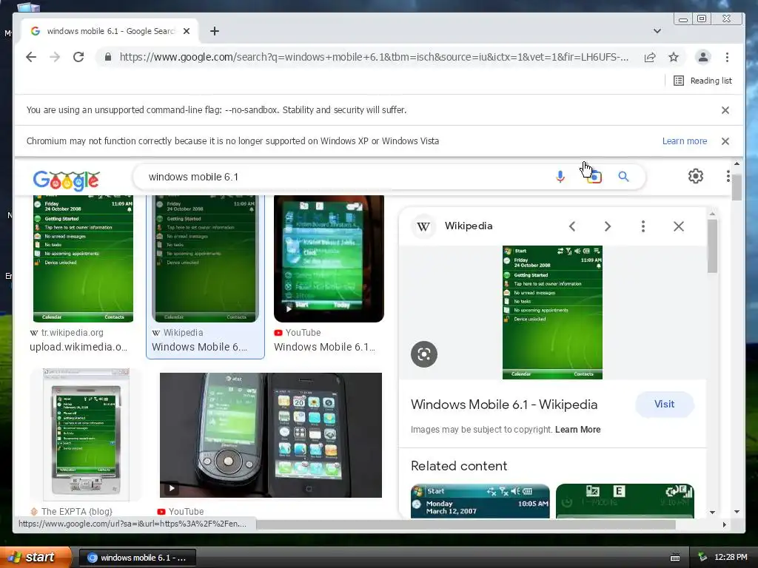Open the two phones YouTube video thumbnail

271,435
